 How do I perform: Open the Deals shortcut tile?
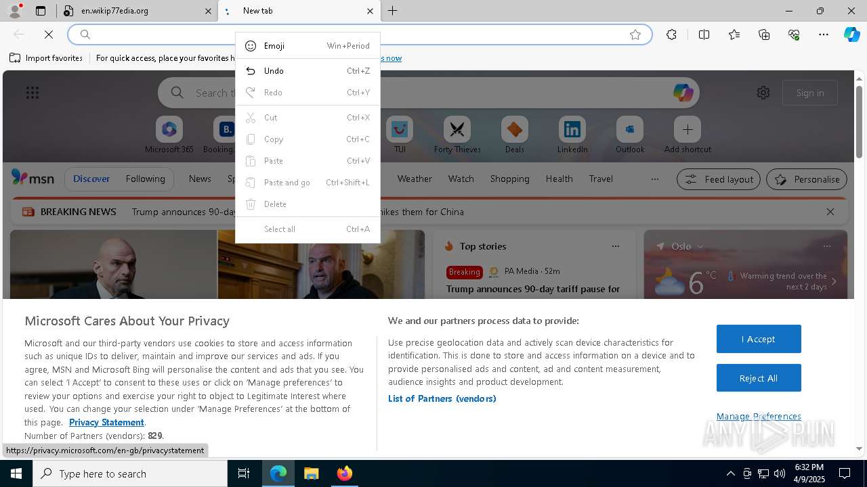[515, 135]
